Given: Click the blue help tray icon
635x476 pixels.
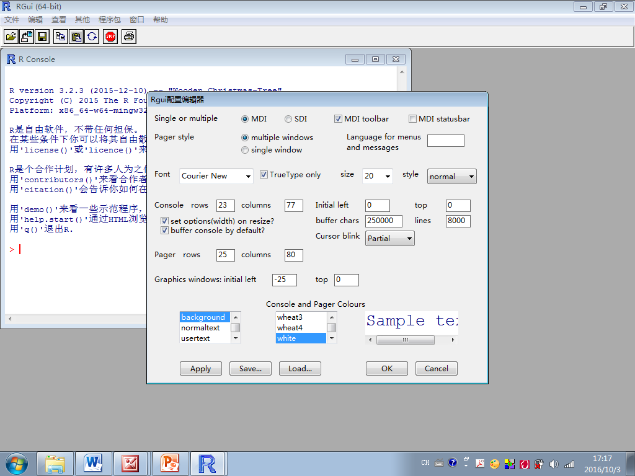Looking at the screenshot, I should pyautogui.click(x=452, y=462).
